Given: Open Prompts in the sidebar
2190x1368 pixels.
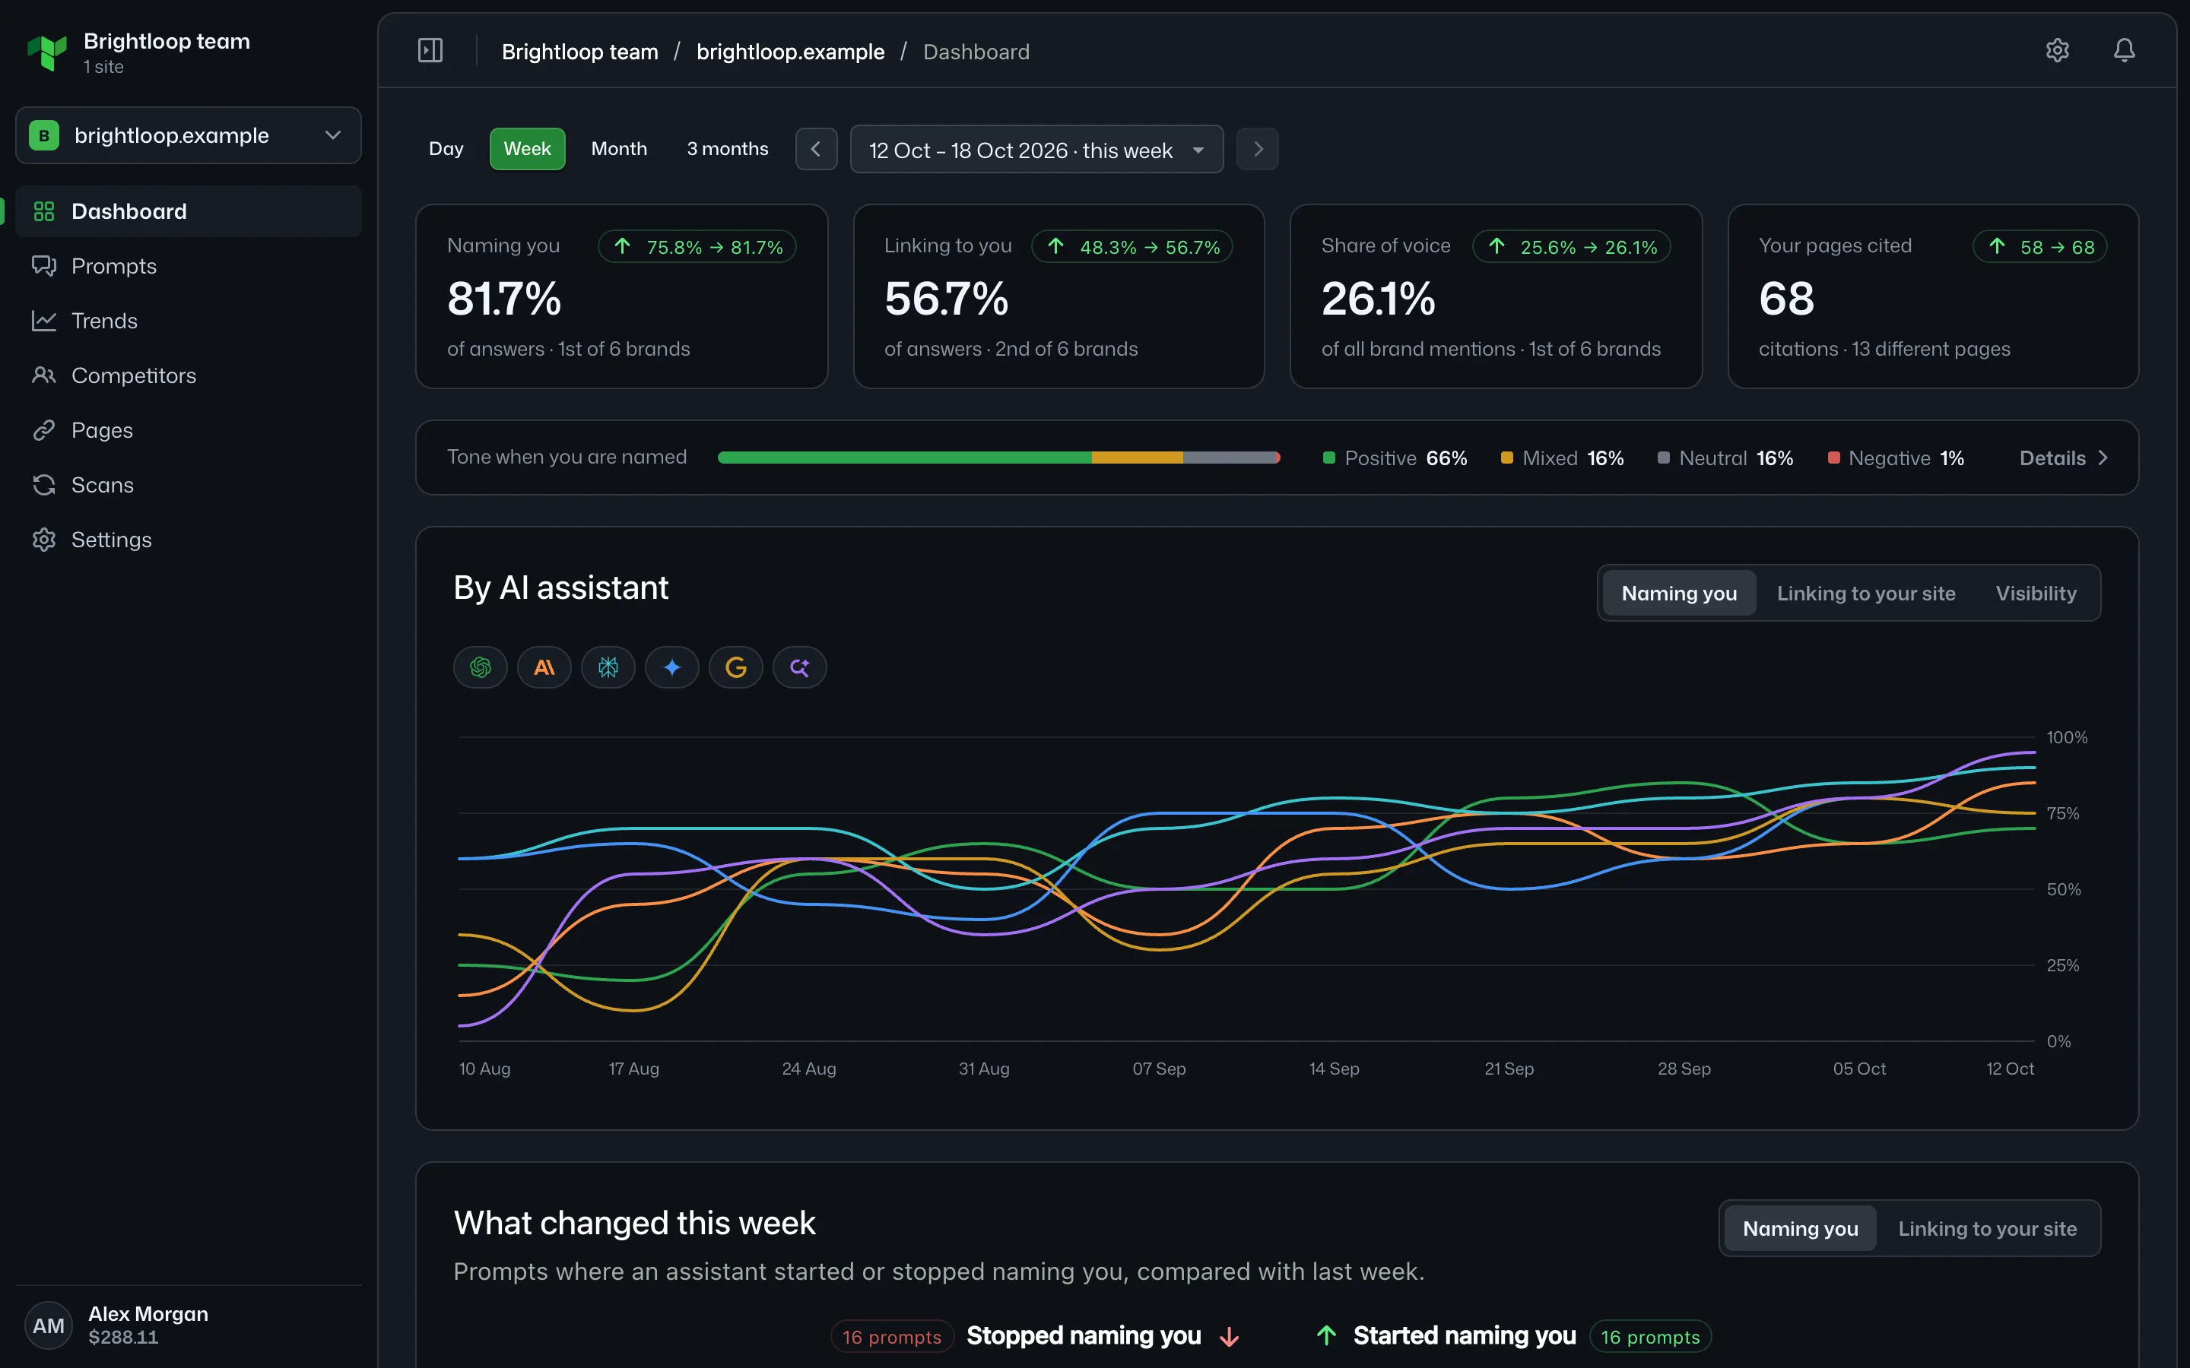Looking at the screenshot, I should click(189, 266).
